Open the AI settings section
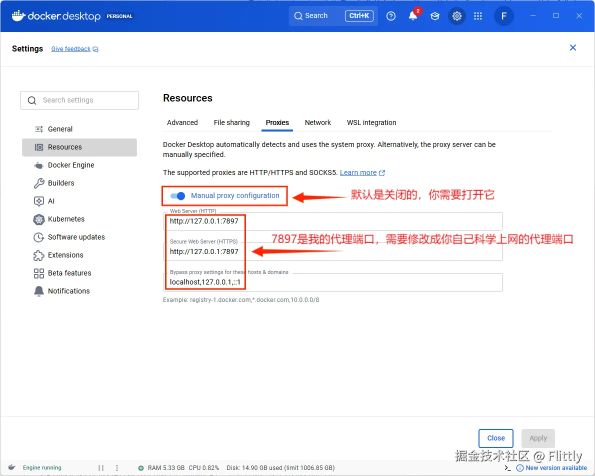The height and width of the screenshot is (476, 595). point(50,201)
